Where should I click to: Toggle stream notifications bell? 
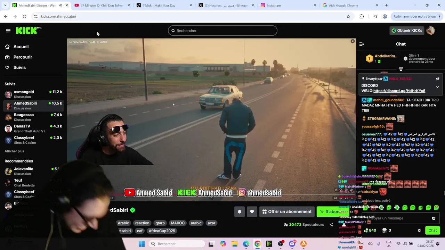tap(240, 211)
